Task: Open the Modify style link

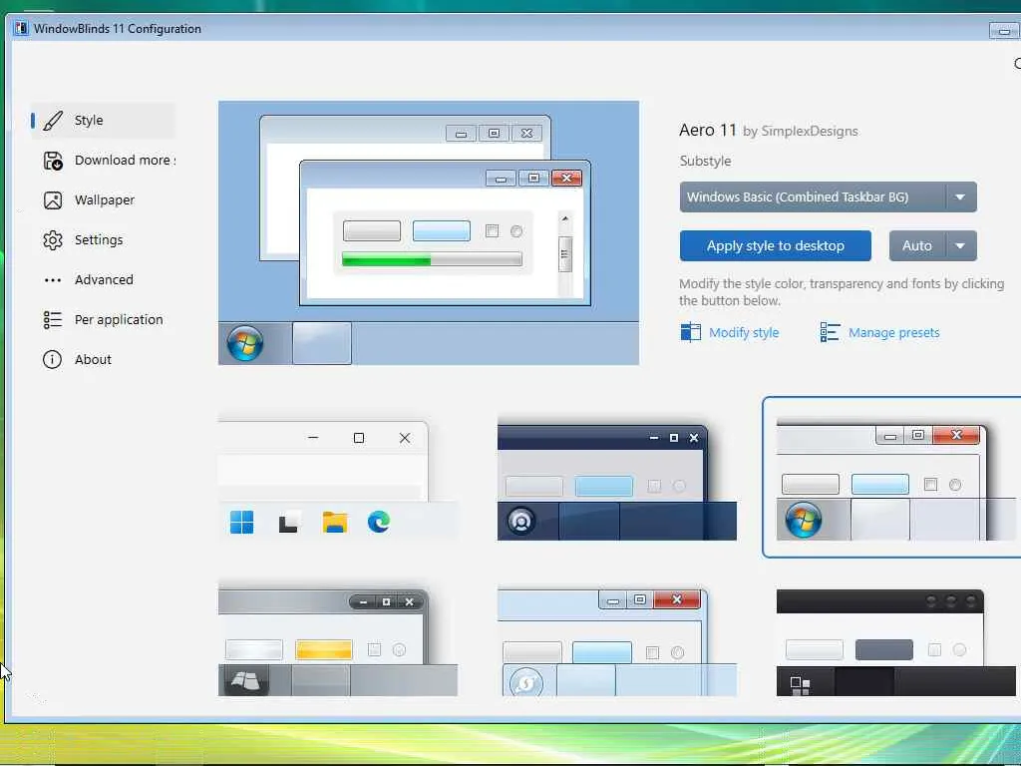Action: click(x=744, y=332)
